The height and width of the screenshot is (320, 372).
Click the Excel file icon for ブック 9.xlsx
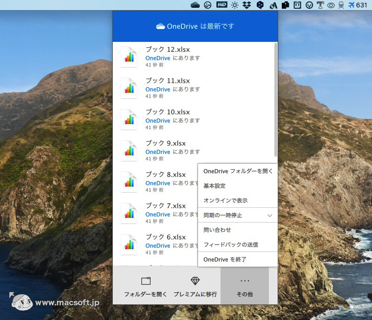coord(129,150)
